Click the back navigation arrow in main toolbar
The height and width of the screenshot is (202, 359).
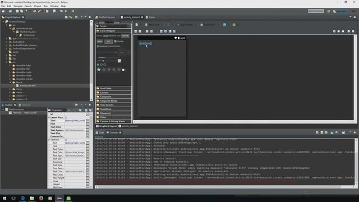click(x=66, y=11)
